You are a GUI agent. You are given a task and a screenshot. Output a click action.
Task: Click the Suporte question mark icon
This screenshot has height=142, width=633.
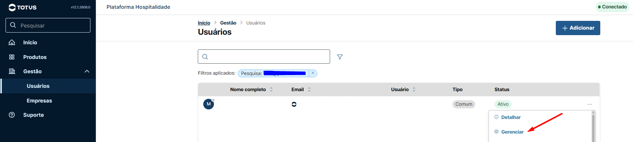click(x=12, y=115)
